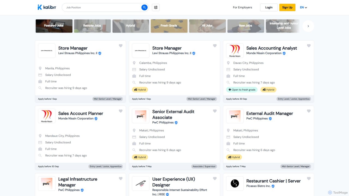Toggle heart on External Audit Manager card
This screenshot has height=196, width=349.
point(309,111)
